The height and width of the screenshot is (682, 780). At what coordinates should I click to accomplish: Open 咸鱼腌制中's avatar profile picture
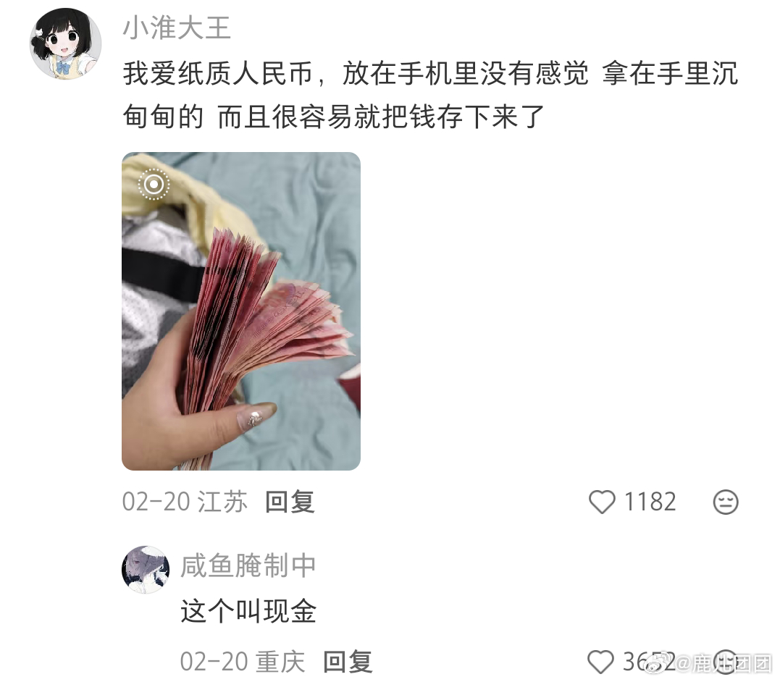[x=146, y=570]
